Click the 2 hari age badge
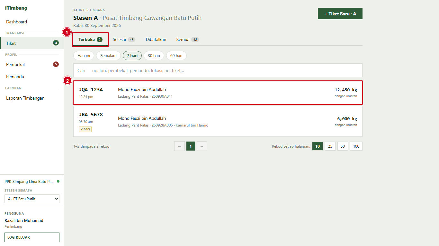 (x=85, y=129)
